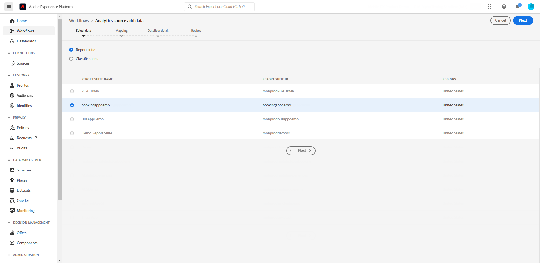Go to the Dataflow detail step
The width and height of the screenshot is (540, 263).
pyautogui.click(x=158, y=33)
